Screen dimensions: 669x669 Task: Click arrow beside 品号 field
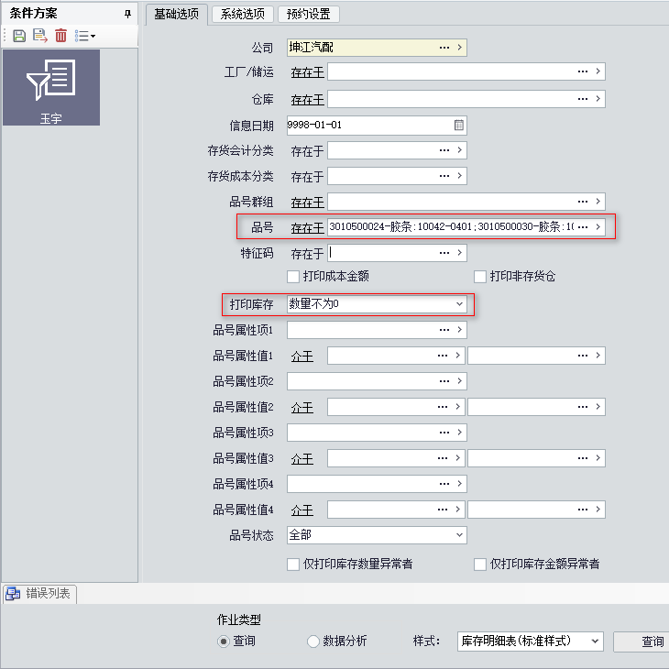598,227
